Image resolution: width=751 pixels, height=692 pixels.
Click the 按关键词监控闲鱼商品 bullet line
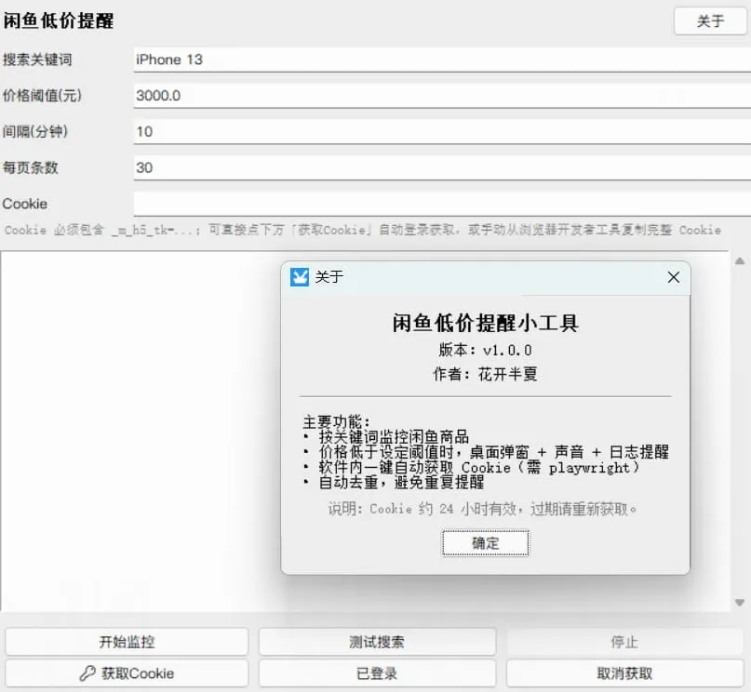[x=386, y=436]
